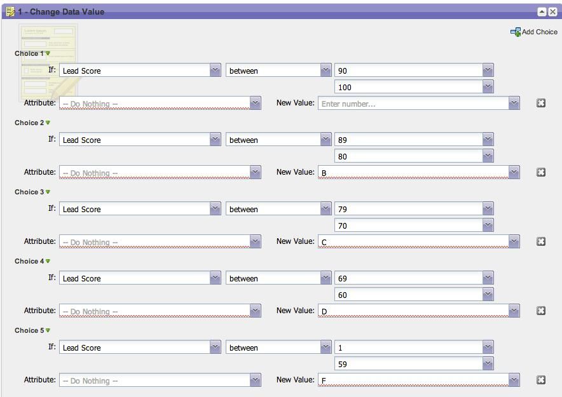
Task: Open the Choice 5 green arrow menu
Action: pos(48,330)
